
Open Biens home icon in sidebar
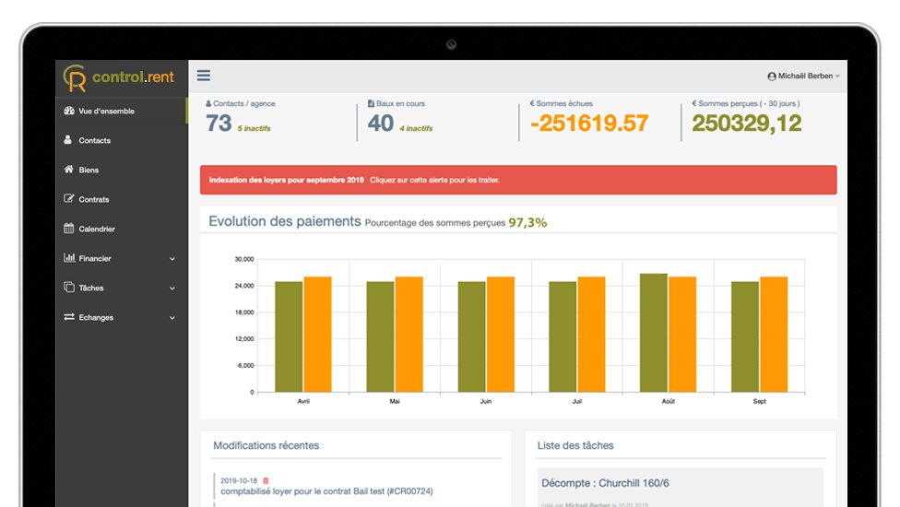tap(68, 170)
